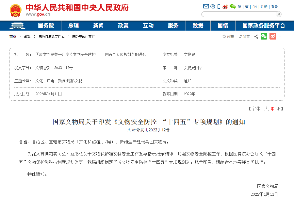Click the 发文机关 value 文物局
The height and width of the screenshot is (199, 294).
189,55
